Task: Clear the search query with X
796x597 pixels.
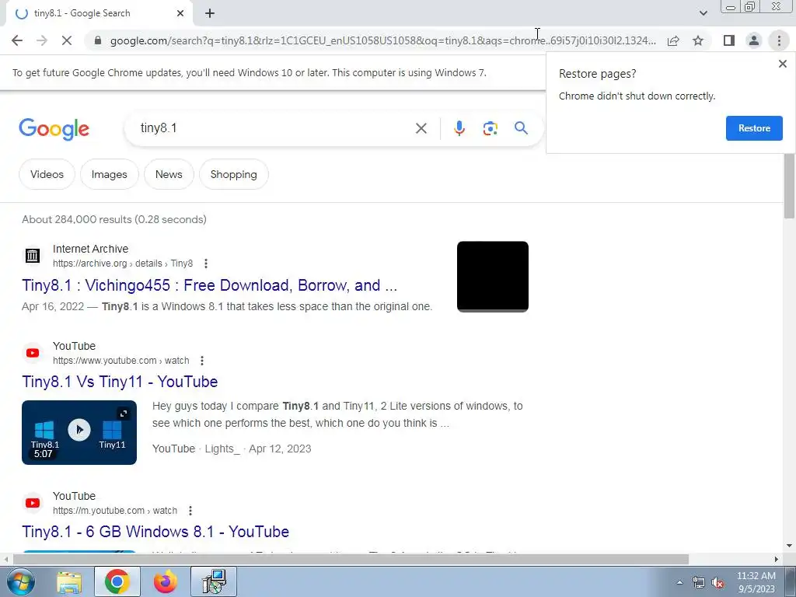Action: [421, 128]
